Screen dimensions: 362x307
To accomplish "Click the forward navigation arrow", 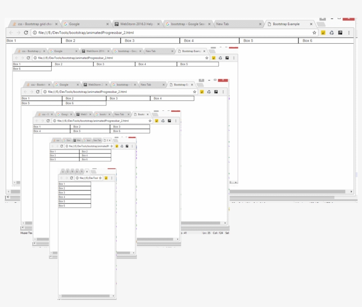I will click(x=18, y=32).
